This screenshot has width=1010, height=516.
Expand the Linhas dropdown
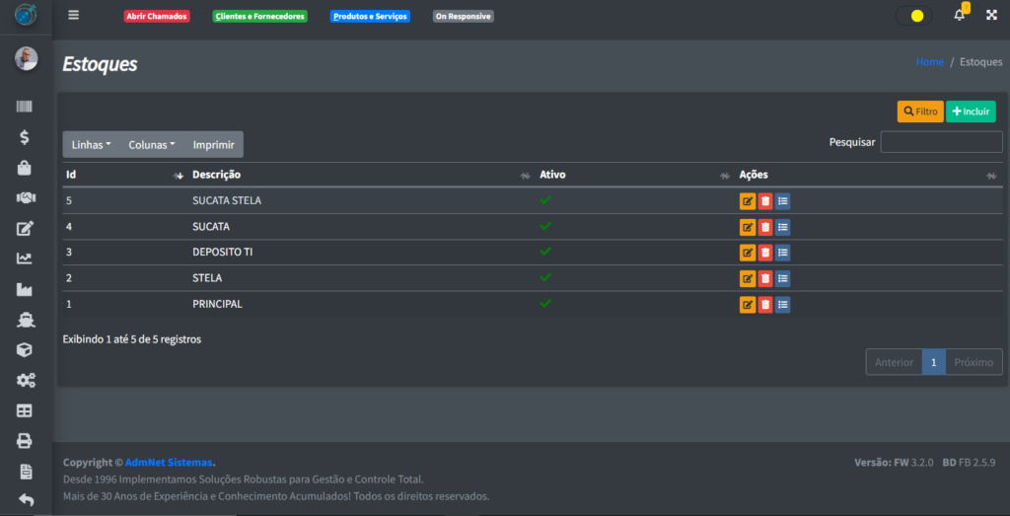pos(91,145)
